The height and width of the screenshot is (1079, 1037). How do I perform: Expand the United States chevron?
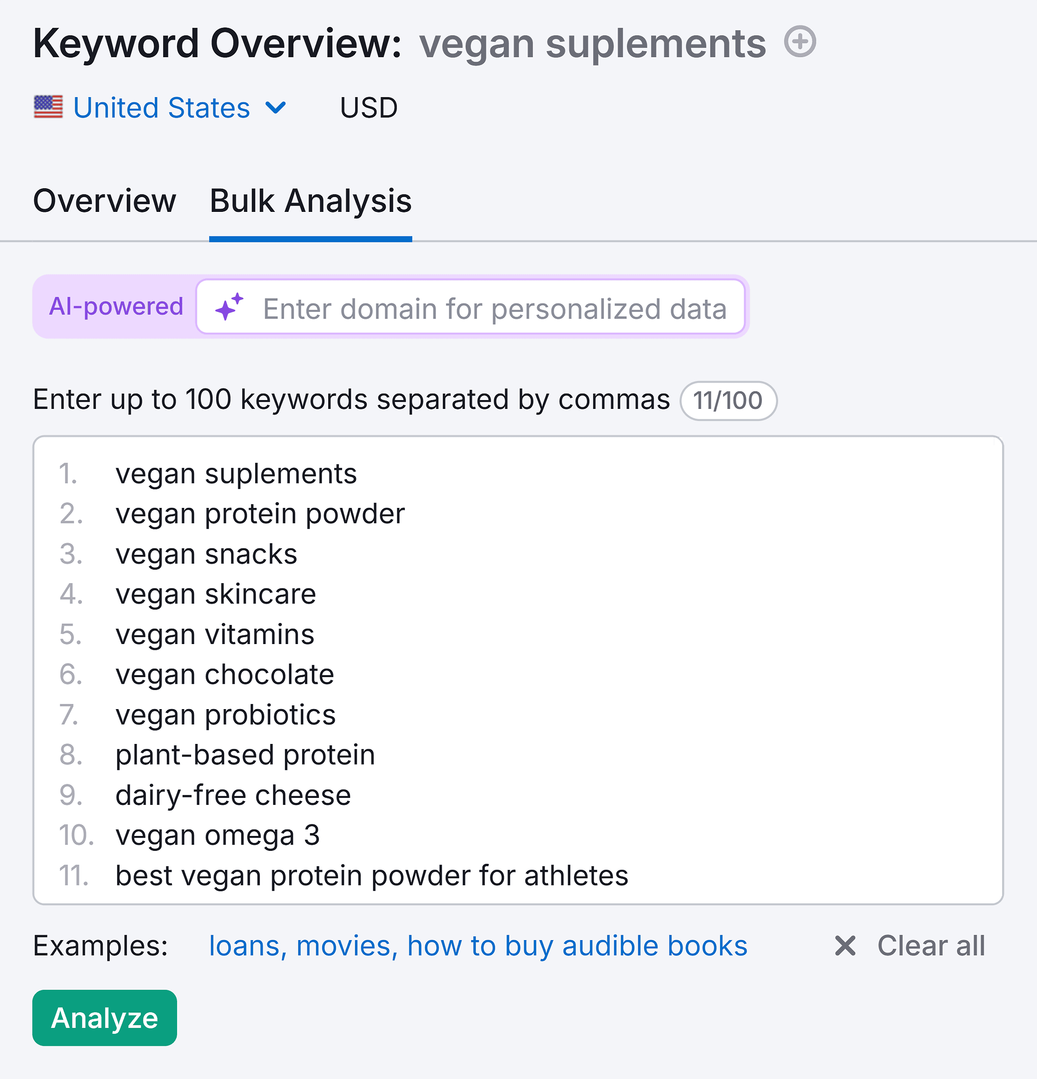(275, 107)
